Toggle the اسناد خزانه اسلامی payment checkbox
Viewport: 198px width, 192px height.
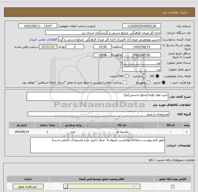125,82
